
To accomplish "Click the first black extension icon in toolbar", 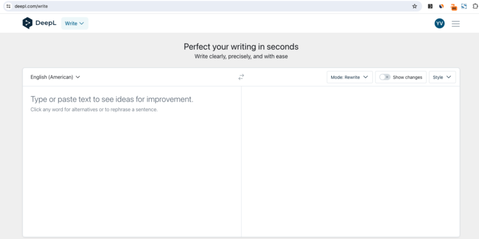I will click(431, 6).
